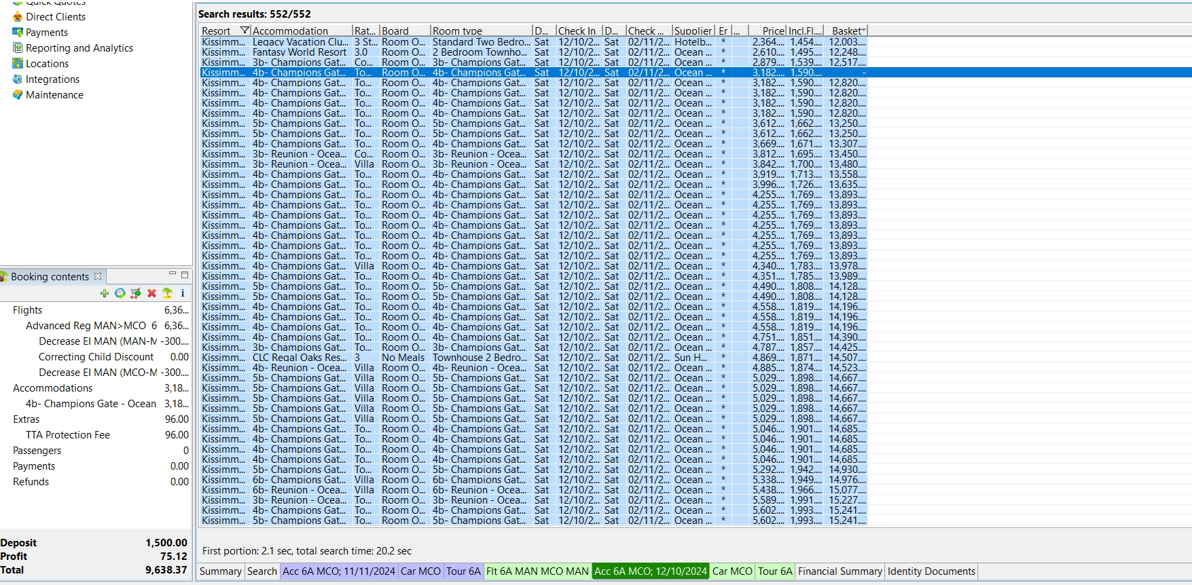
Task: Click the filter icon on the Resort column
Action: [x=245, y=31]
